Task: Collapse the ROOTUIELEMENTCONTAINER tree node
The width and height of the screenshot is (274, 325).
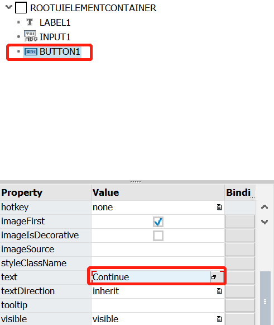Action: pos(9,7)
